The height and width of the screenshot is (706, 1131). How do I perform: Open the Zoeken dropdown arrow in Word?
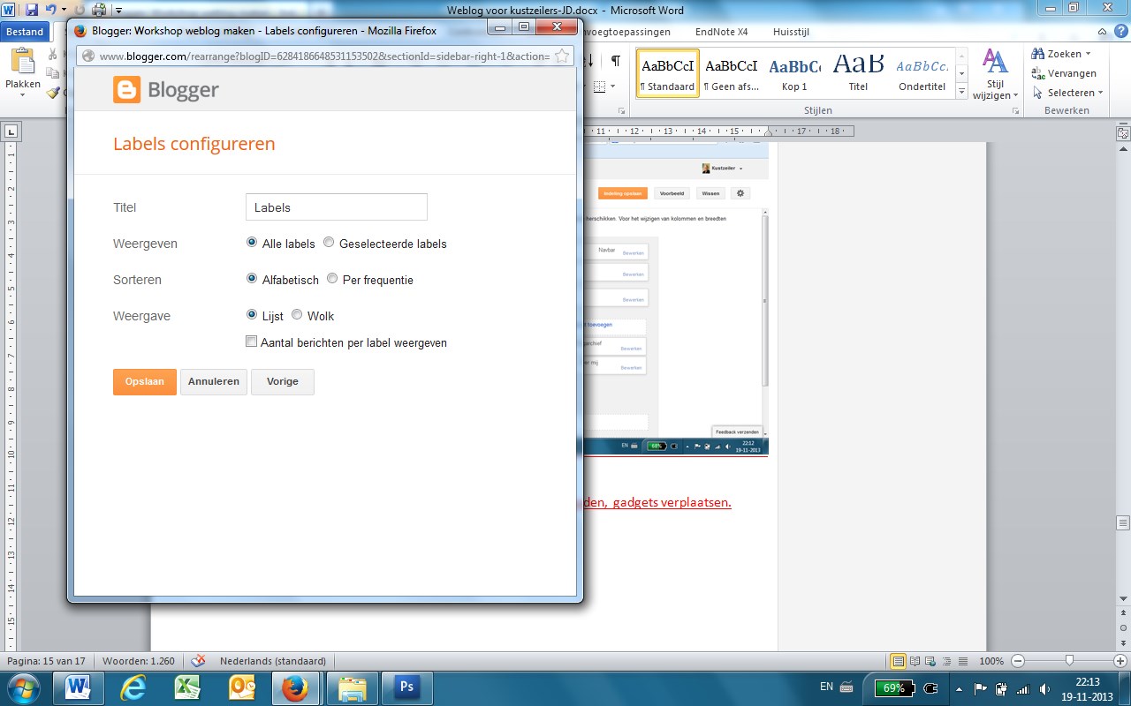click(1088, 54)
